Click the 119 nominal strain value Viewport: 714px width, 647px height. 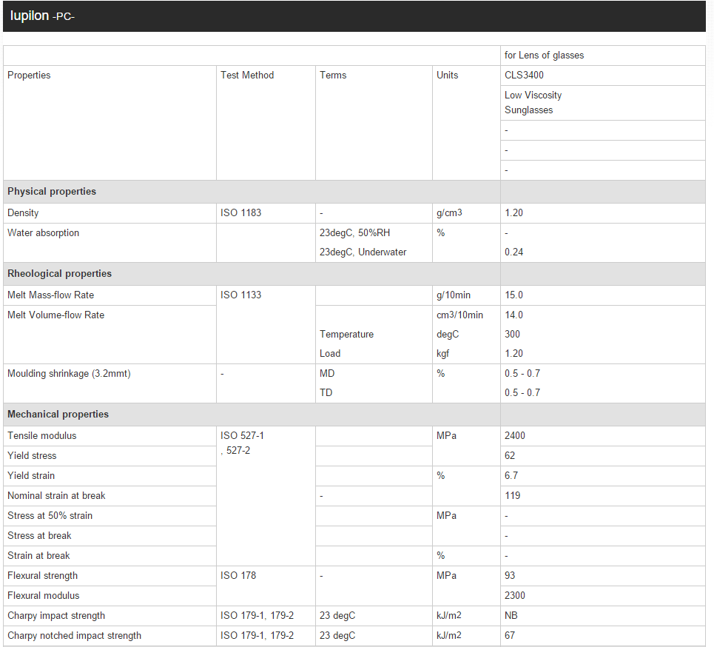tap(512, 496)
